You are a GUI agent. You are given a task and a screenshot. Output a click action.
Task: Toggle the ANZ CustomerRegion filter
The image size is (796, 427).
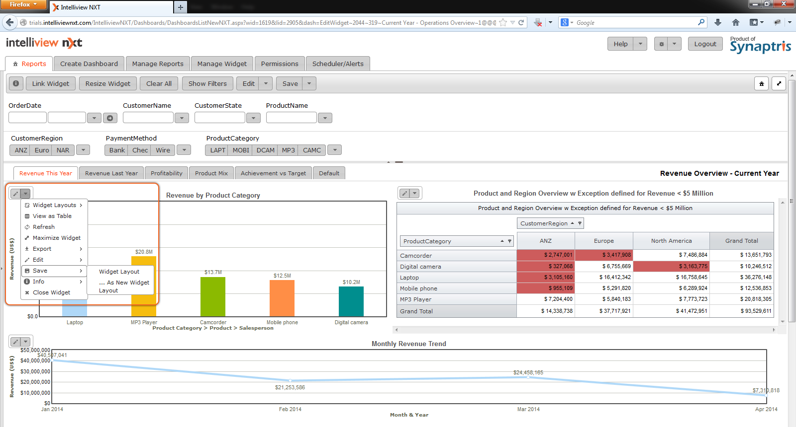21,150
